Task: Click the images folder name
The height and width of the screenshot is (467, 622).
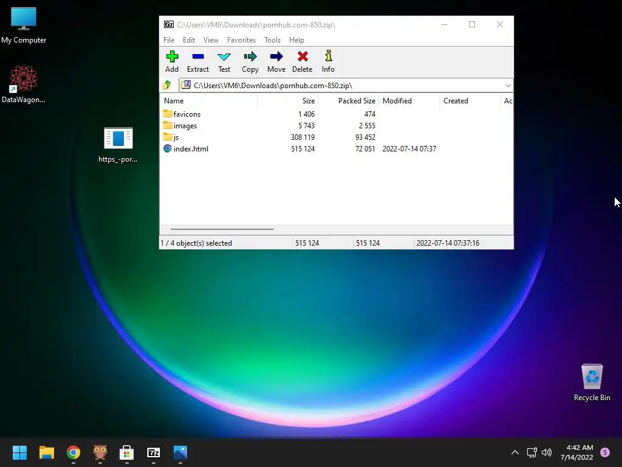Action: pos(185,126)
